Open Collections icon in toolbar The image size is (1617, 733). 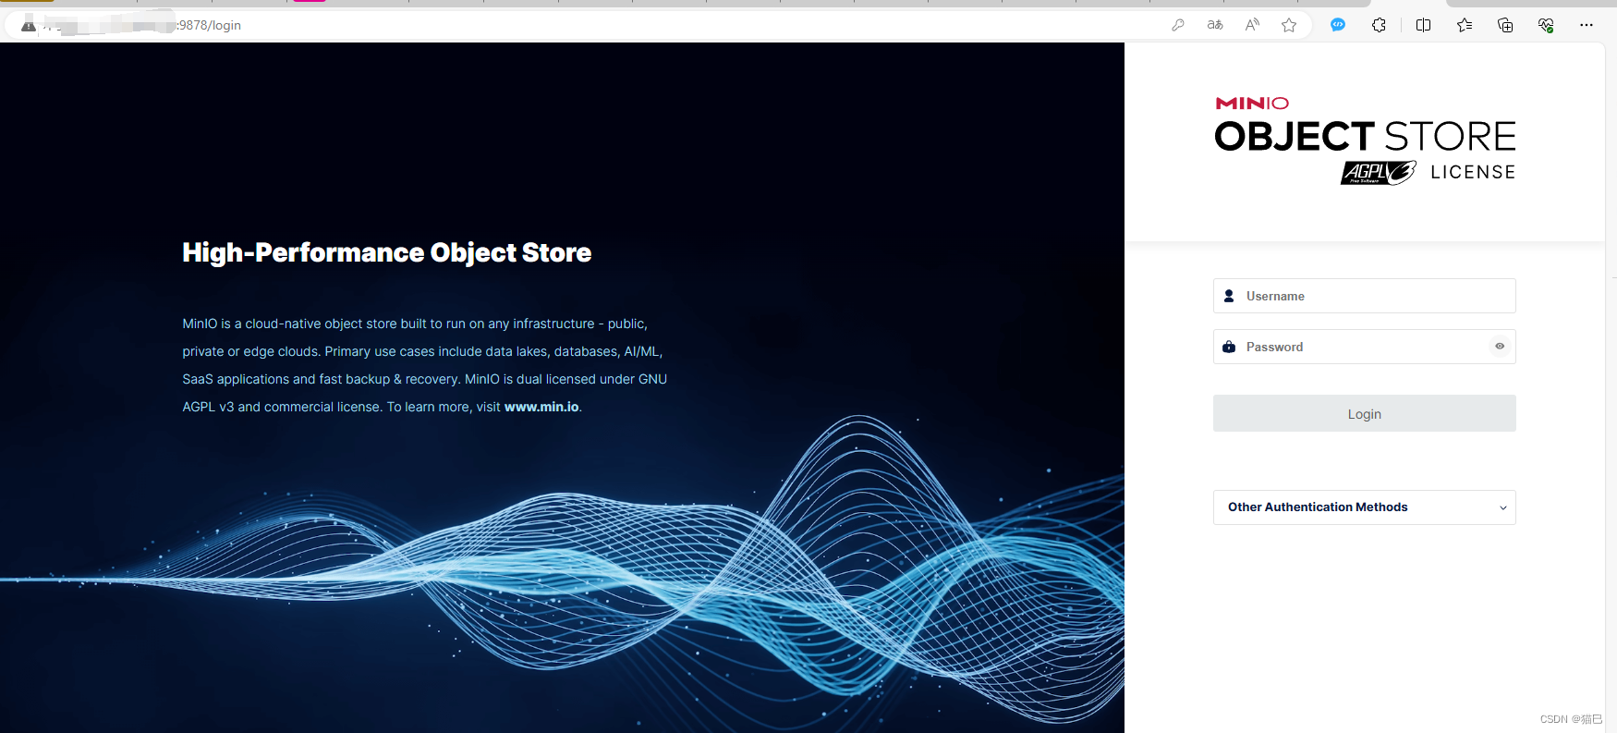(1505, 25)
